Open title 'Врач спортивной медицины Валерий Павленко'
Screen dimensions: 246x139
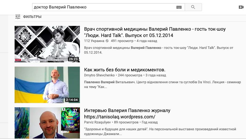point(155,32)
